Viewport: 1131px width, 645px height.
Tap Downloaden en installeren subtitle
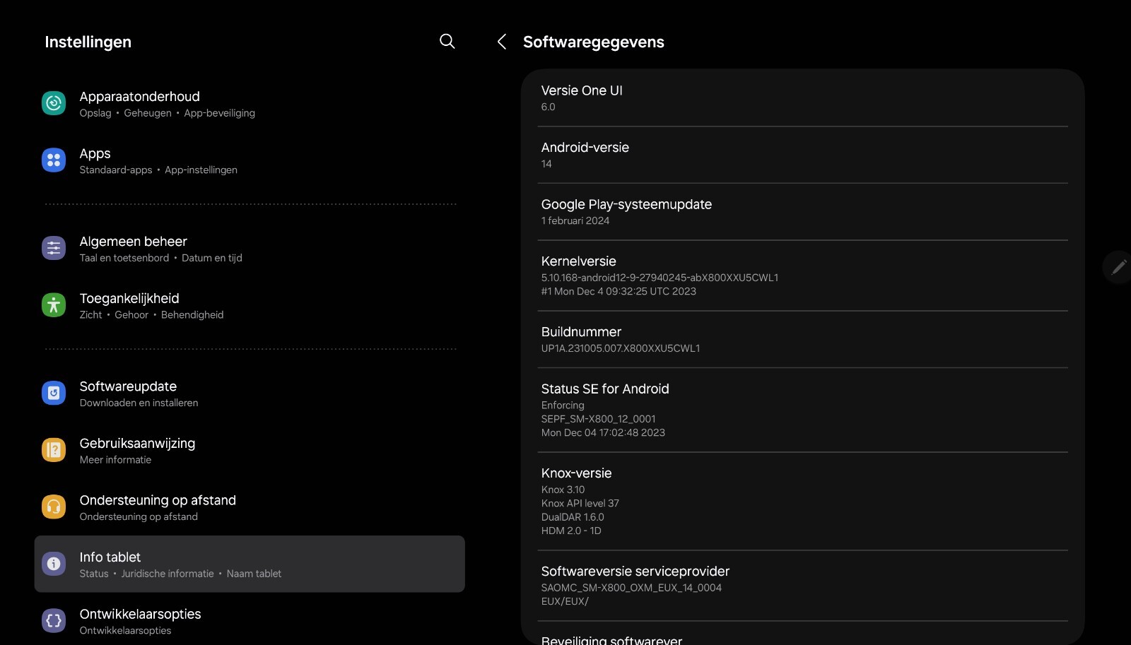pyautogui.click(x=139, y=403)
